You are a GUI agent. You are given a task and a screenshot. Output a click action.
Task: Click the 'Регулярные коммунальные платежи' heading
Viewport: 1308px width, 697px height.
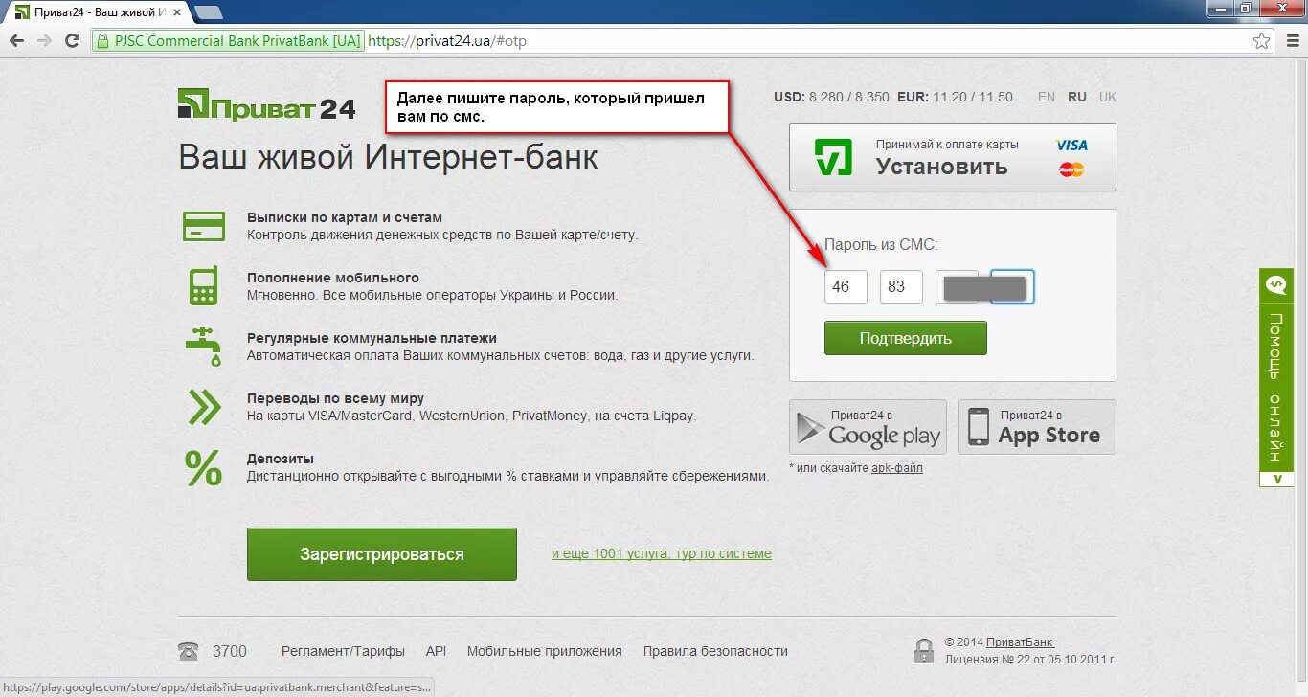point(372,338)
